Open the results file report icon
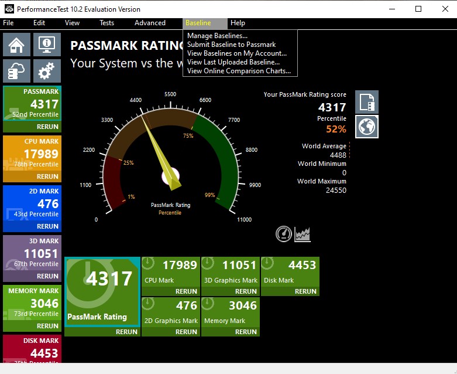The height and width of the screenshot is (374, 457). (367, 102)
